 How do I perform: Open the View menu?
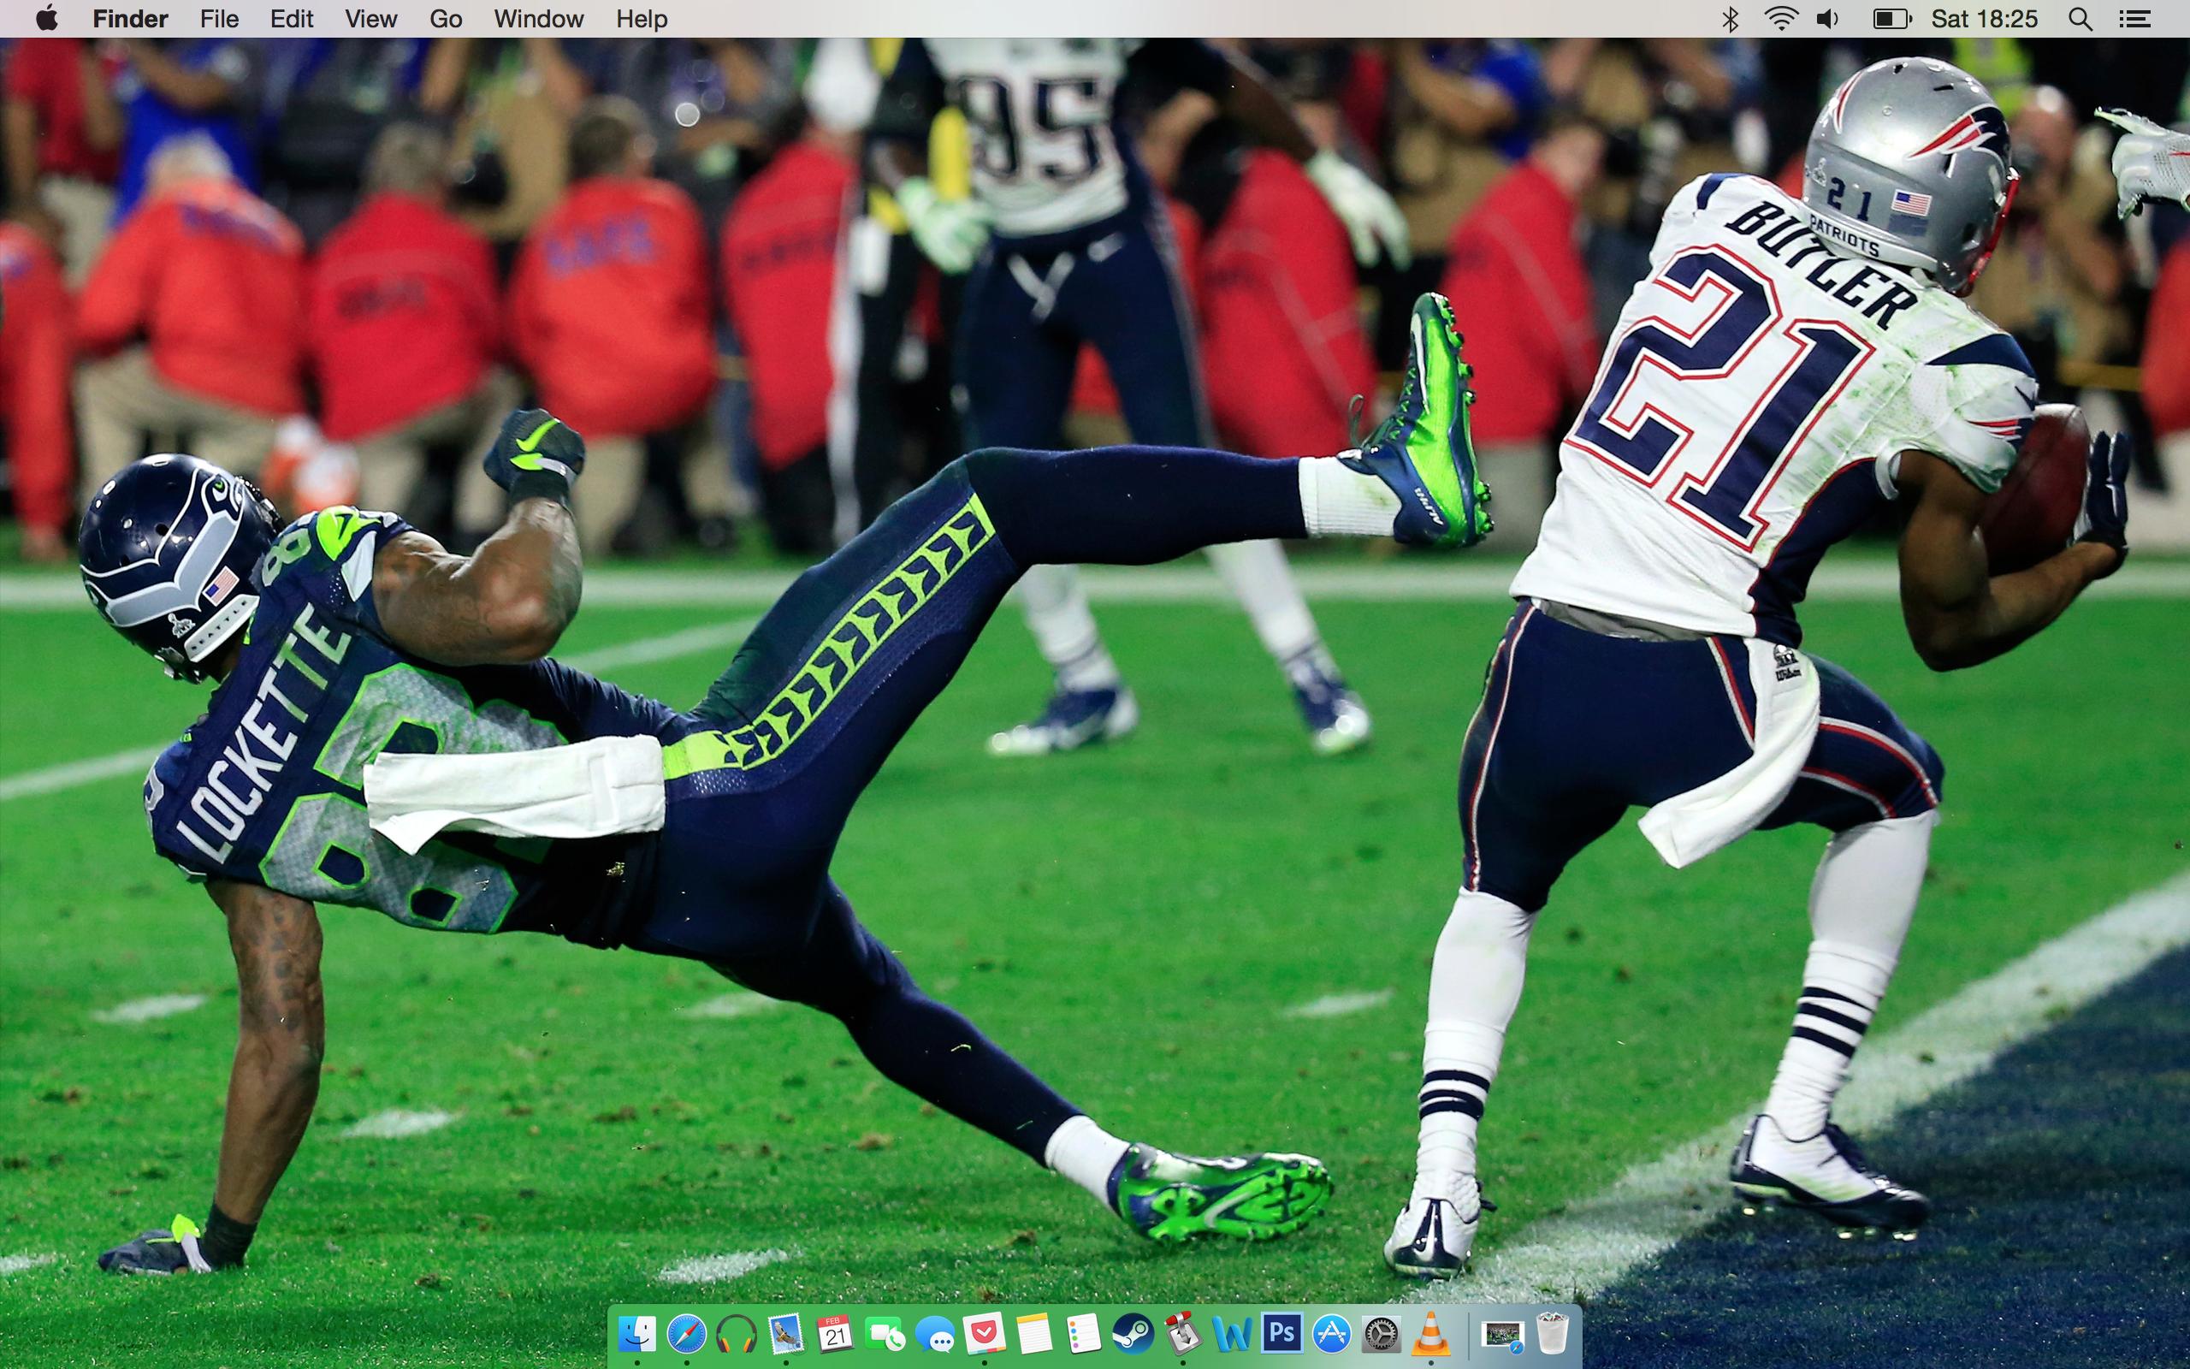(x=370, y=19)
